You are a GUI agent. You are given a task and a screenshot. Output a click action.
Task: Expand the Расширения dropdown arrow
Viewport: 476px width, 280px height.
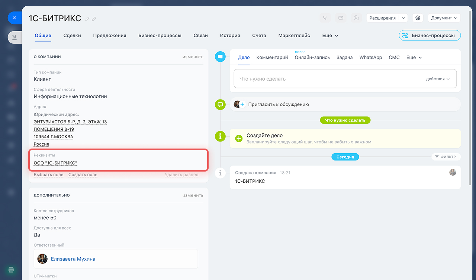(403, 18)
